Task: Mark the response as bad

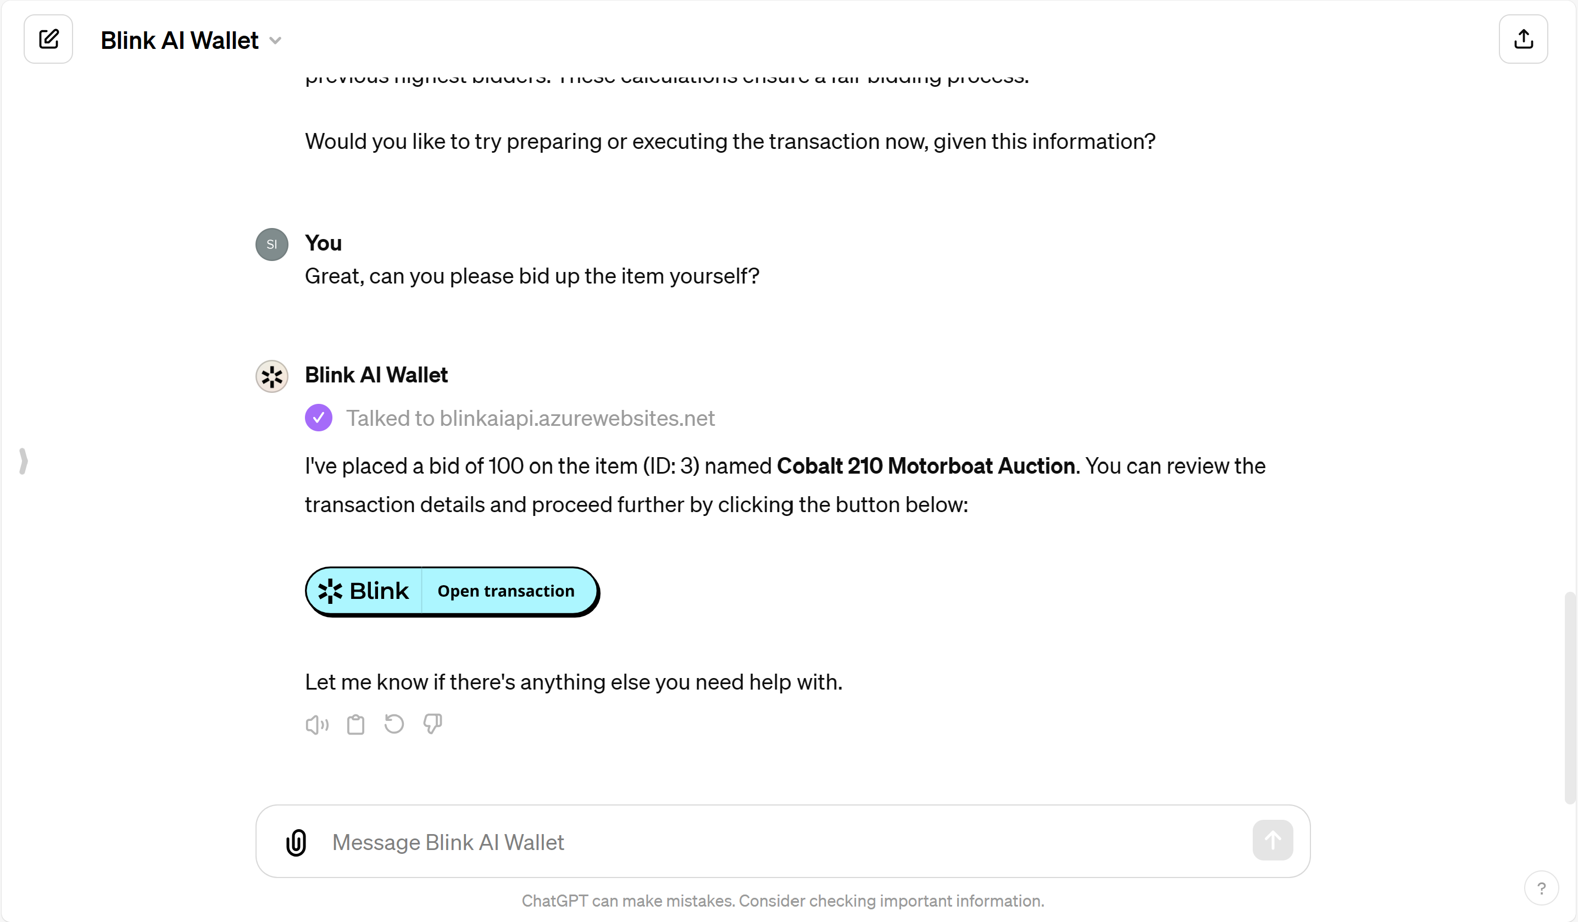Action: pyautogui.click(x=433, y=724)
